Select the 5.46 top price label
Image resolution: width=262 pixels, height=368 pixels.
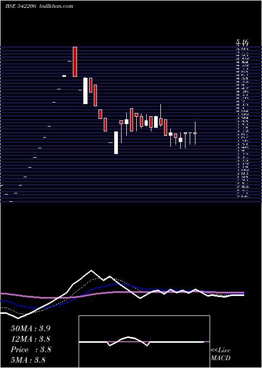242,43
